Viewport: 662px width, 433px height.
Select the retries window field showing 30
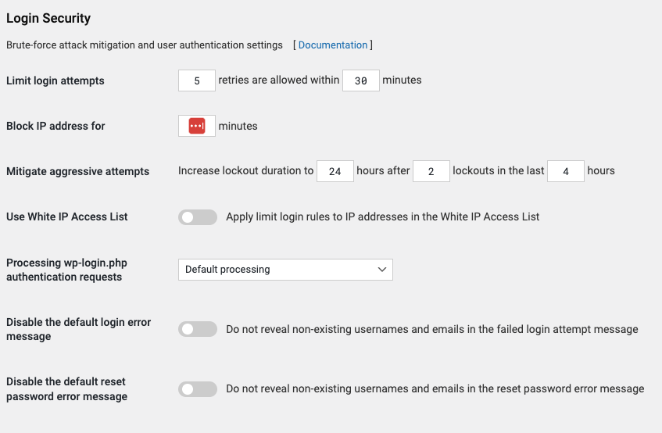(x=361, y=81)
